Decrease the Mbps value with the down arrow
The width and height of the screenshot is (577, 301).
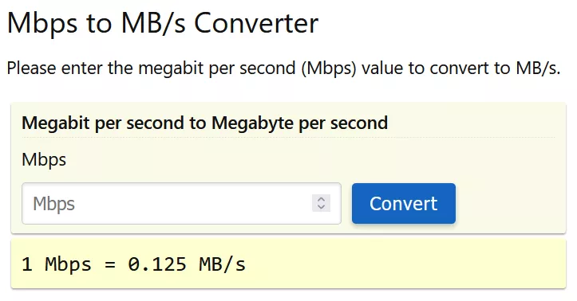(322, 207)
